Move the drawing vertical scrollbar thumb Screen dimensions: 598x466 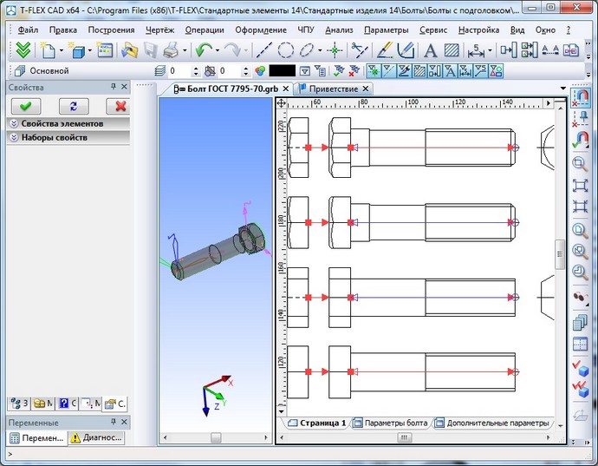pos(560,254)
